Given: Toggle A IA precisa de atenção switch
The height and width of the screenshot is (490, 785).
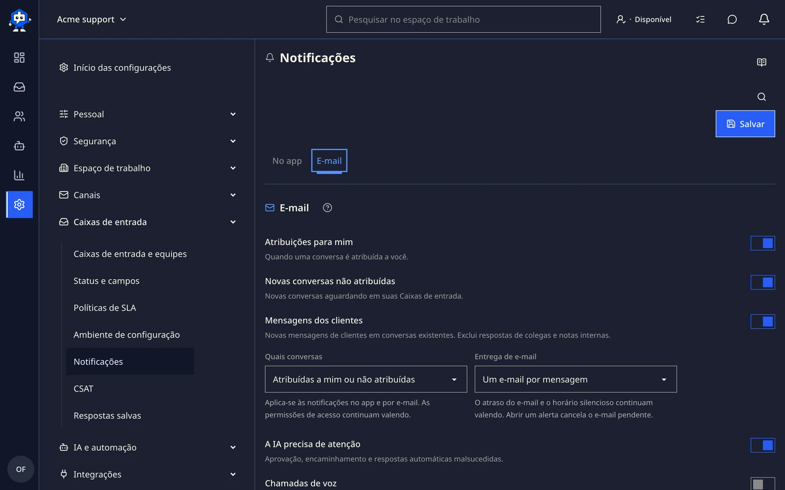Looking at the screenshot, I should 763,445.
